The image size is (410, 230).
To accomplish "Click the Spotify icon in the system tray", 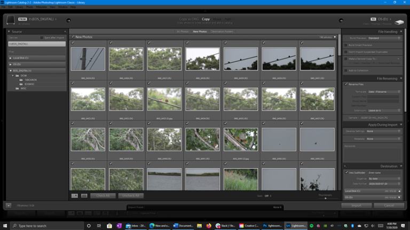I will pos(311,226).
